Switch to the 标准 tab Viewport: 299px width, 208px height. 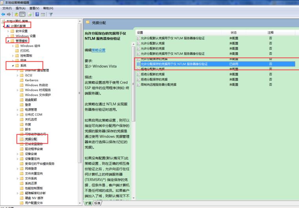(97, 203)
